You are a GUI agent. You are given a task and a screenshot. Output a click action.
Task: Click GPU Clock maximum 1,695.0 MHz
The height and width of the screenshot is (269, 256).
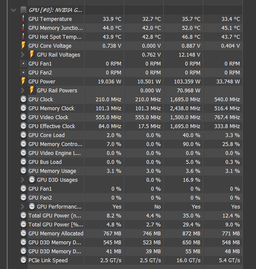pyautogui.click(x=185, y=99)
